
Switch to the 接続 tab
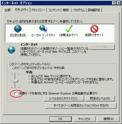click(x=66, y=10)
